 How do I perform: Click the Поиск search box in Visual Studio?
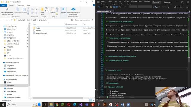click(x=156, y=2)
